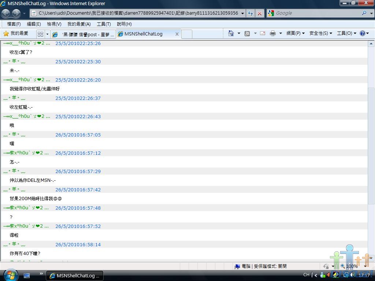Click the Windows Start orb
The width and height of the screenshot is (375, 281).
click(x=10, y=275)
